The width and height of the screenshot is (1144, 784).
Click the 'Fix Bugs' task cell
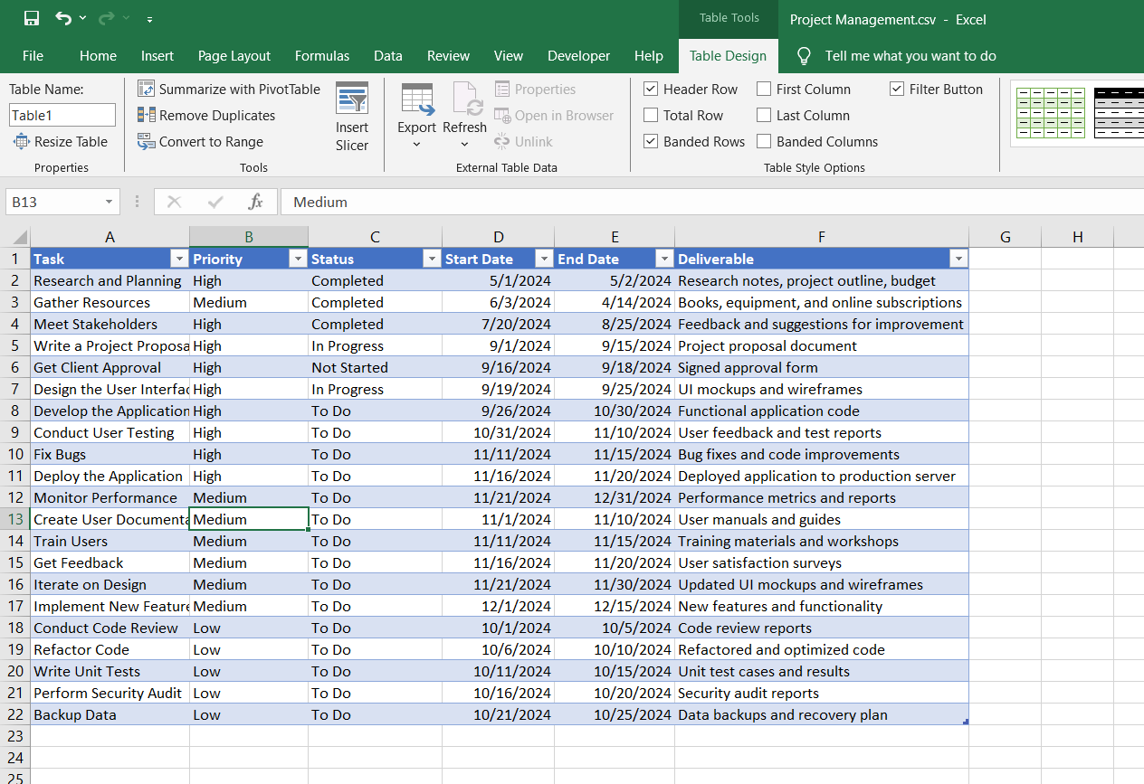point(110,454)
